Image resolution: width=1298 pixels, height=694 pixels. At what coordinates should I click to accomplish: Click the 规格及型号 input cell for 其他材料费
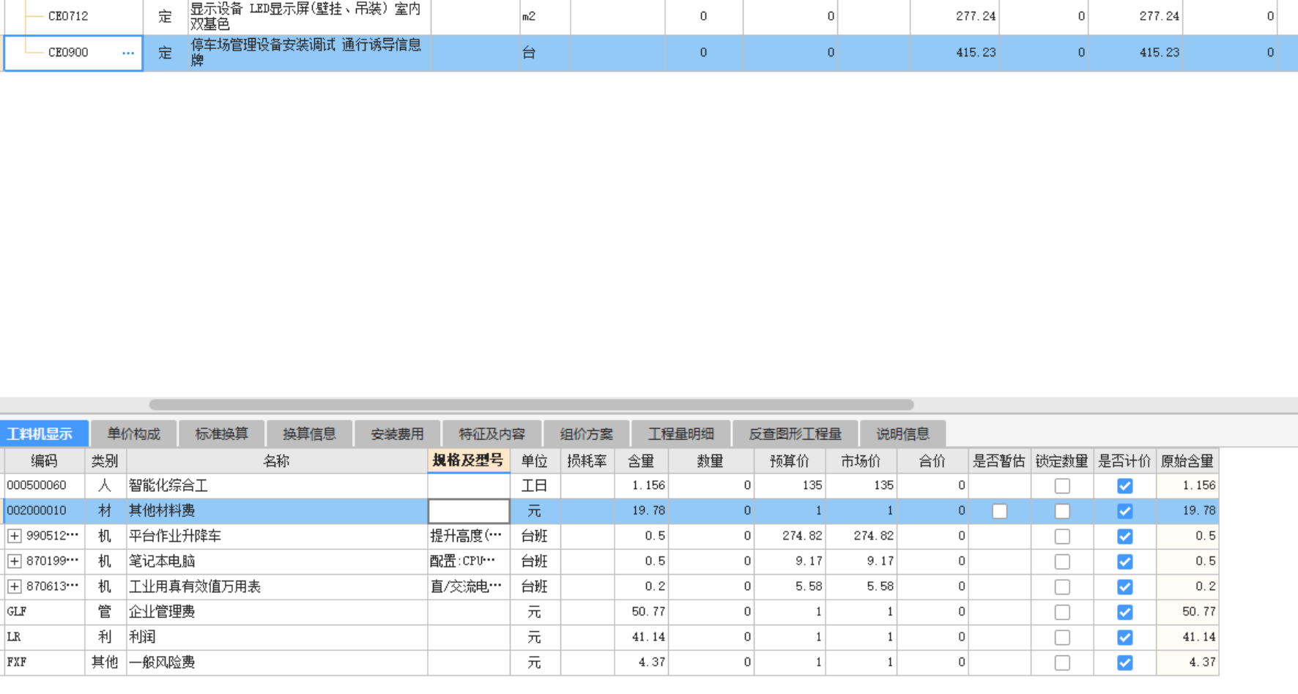[469, 511]
